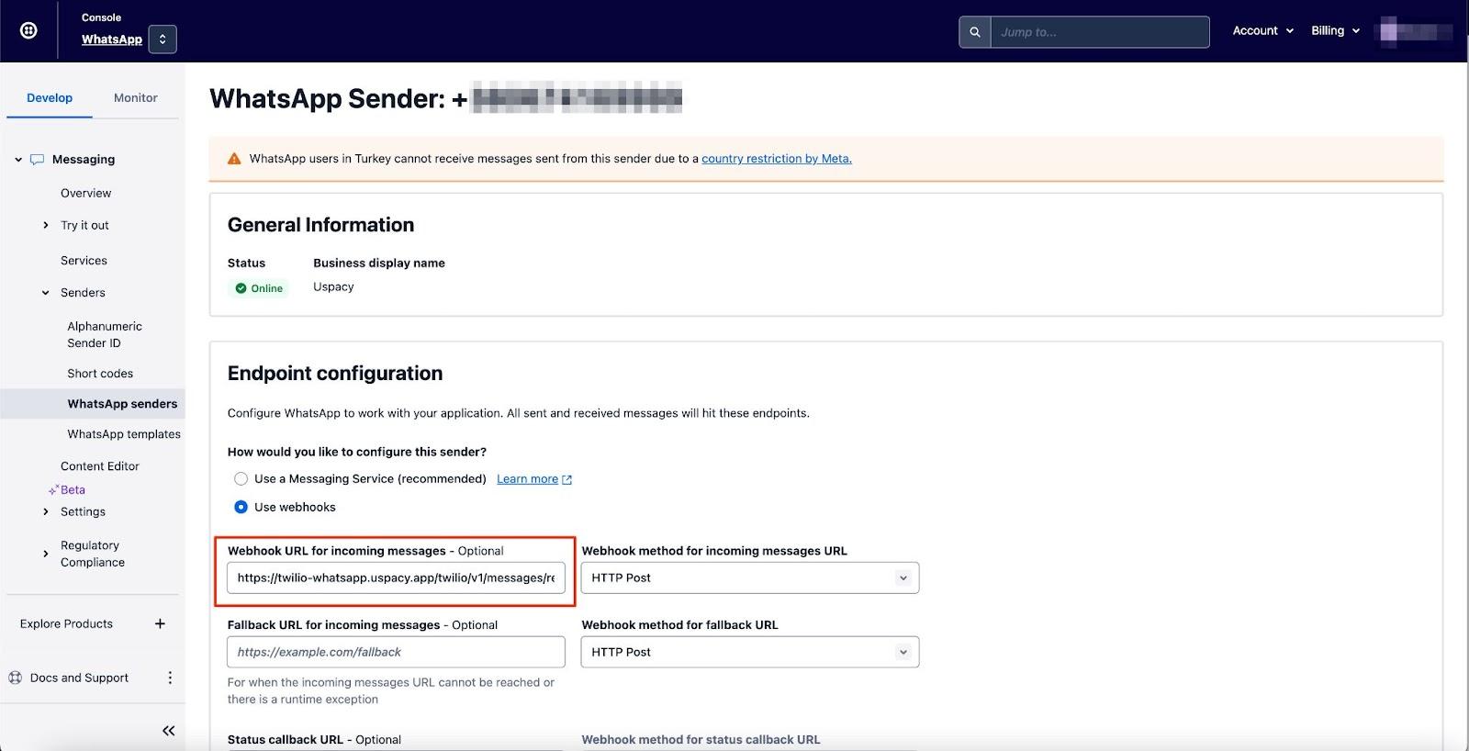Click the Explore Products label

tap(66, 623)
